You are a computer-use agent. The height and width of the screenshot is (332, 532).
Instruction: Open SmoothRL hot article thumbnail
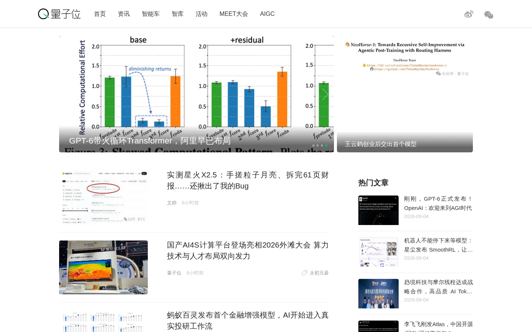click(378, 252)
